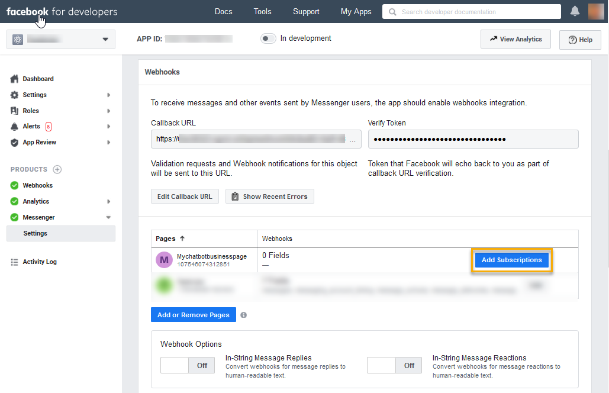Click the Add Subscriptions button
The width and height of the screenshot is (609, 393).
pyautogui.click(x=511, y=260)
